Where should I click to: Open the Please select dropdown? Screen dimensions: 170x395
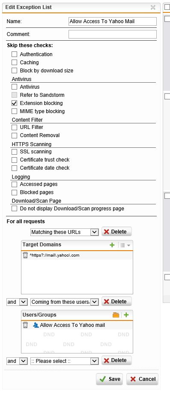click(64, 361)
